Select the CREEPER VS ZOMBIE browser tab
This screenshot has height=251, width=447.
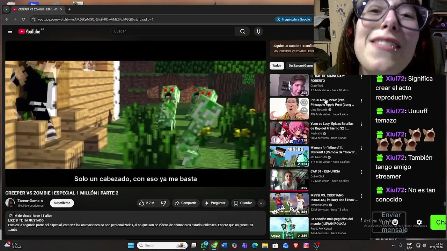(x=35, y=9)
